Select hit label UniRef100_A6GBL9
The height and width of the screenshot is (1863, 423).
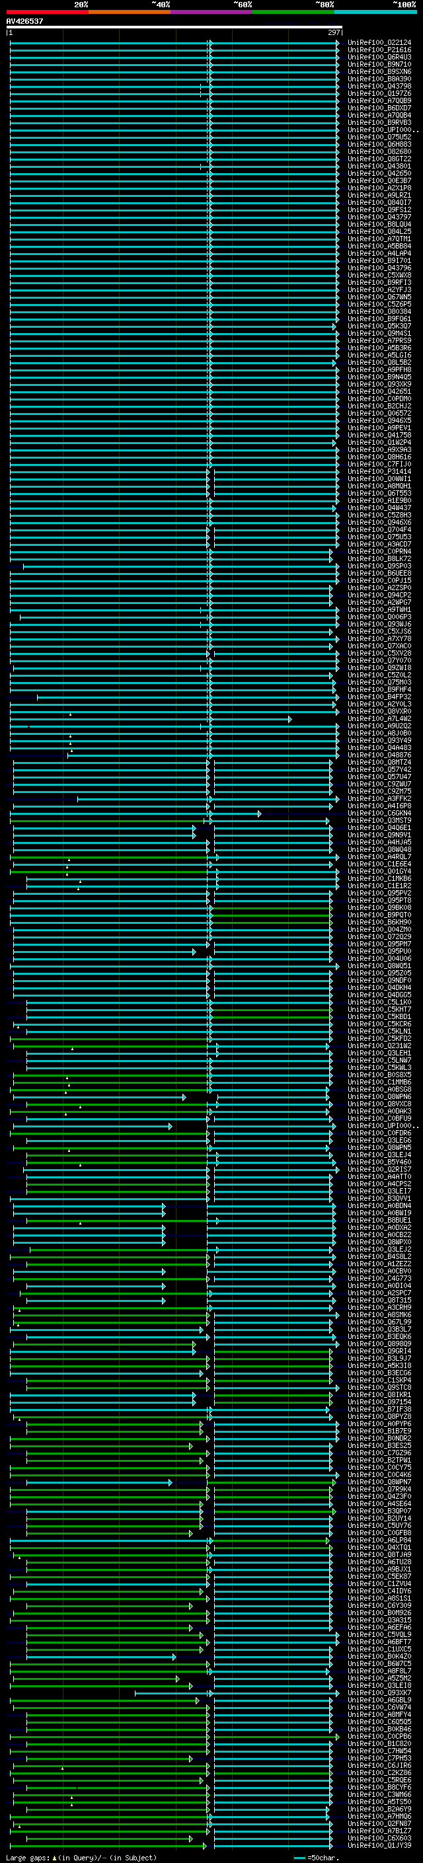click(x=379, y=1701)
